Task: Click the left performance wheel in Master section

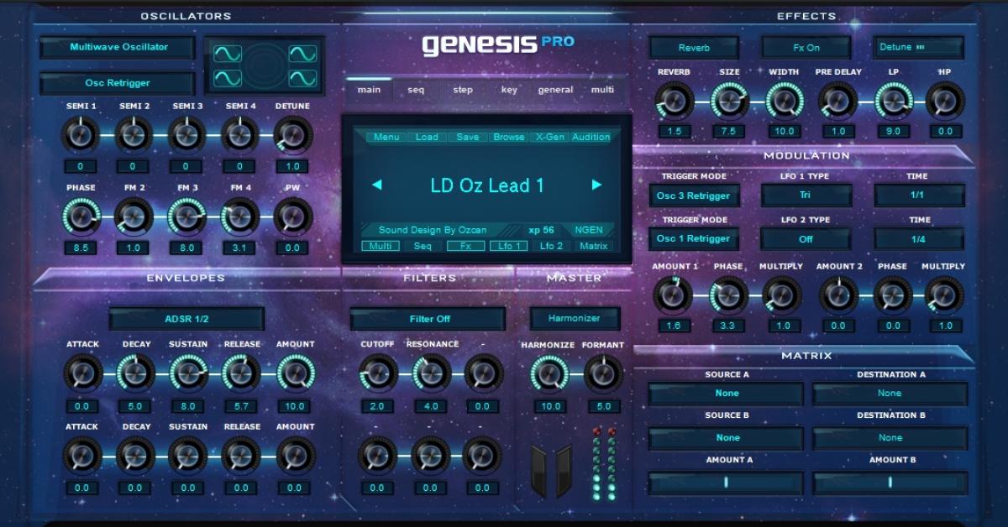Action: point(538,471)
